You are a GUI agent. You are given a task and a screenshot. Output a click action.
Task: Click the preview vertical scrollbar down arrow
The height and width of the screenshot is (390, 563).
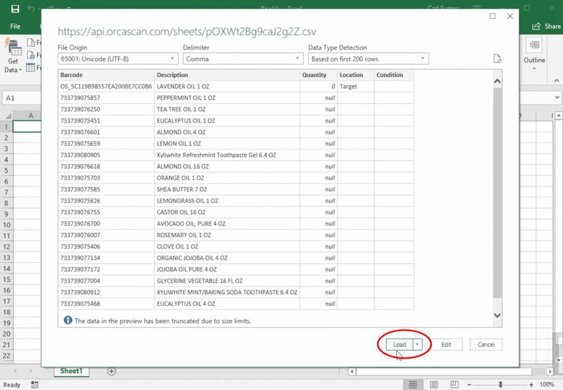pos(497,316)
